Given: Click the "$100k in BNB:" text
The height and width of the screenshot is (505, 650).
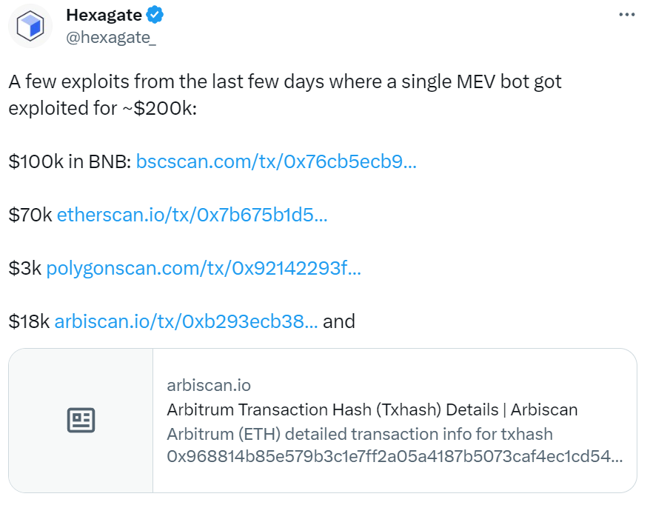Looking at the screenshot, I should click(70, 161).
